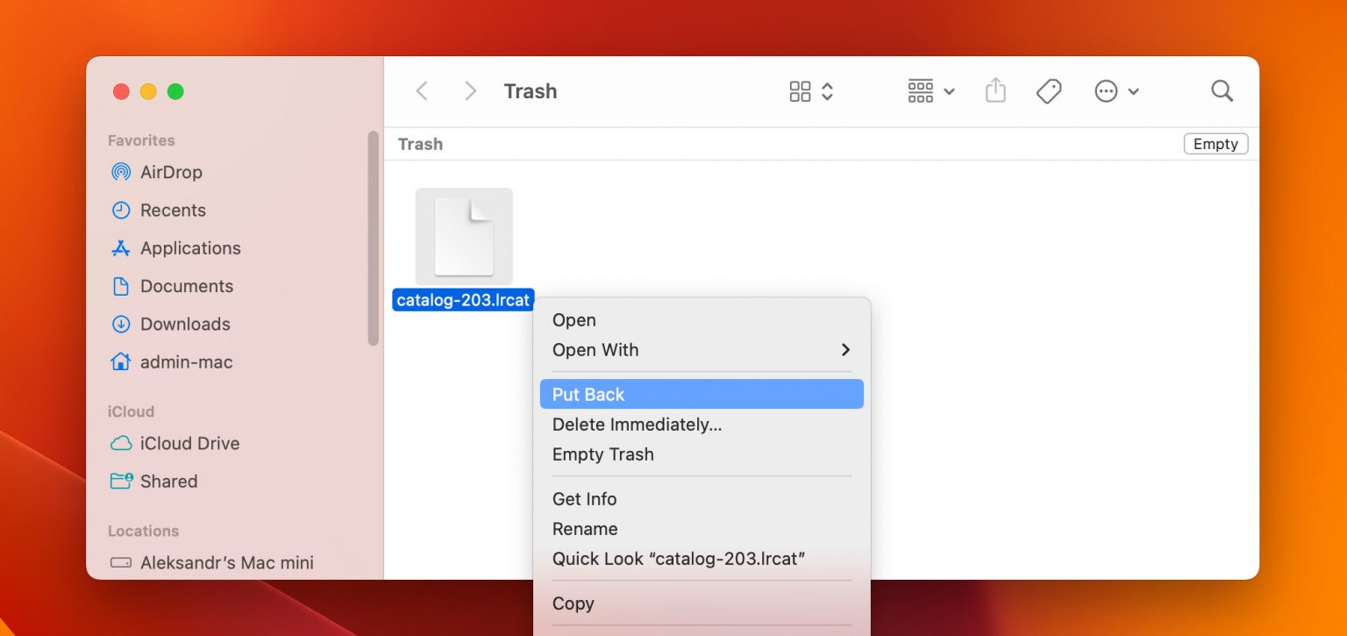Select Recents in the sidebar
1347x636 pixels.
click(x=172, y=210)
